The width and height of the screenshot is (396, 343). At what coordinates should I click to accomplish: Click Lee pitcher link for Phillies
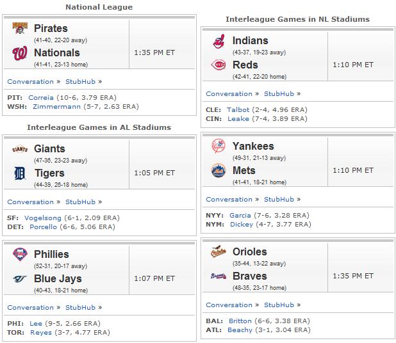point(36,324)
